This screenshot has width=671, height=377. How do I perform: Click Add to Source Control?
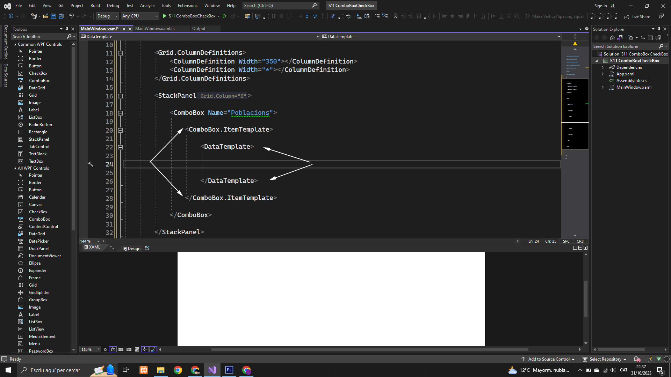point(549,359)
